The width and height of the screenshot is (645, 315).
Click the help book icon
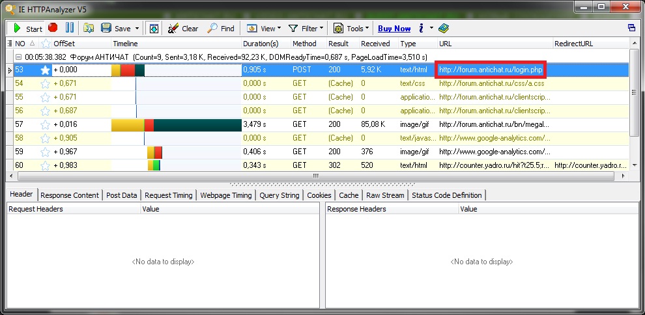444,29
